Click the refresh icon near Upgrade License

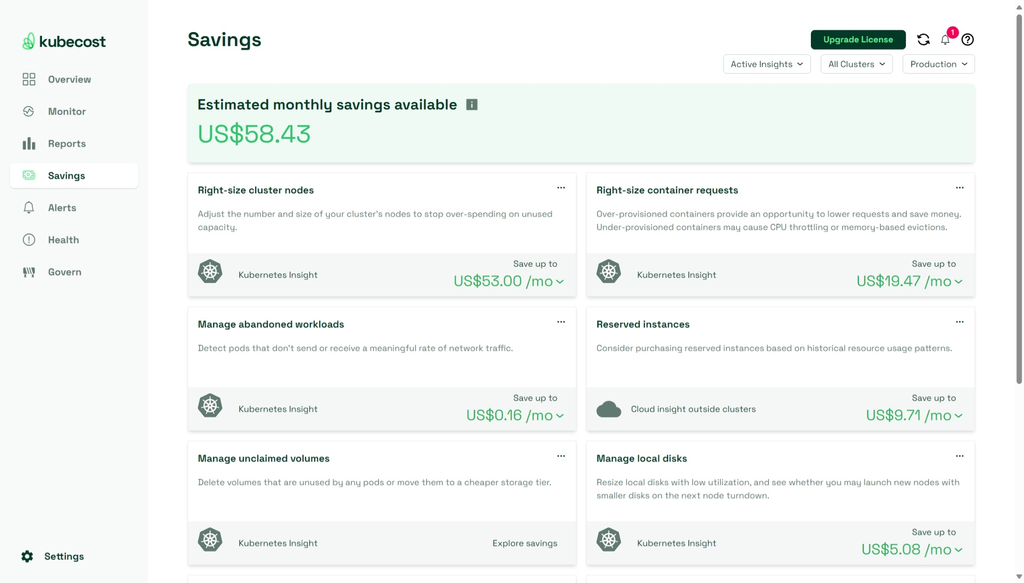click(x=923, y=40)
